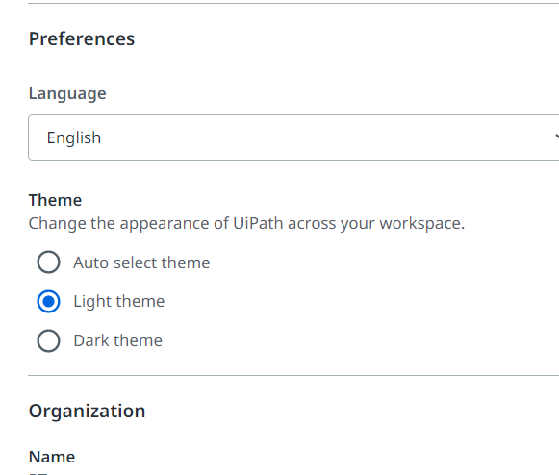The image size is (559, 475).
Task: Click the 'Dark theme' label text
Action: tap(118, 340)
